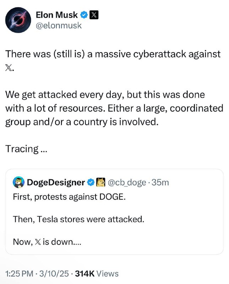Select the DogeDesigner display name
The height and width of the screenshot is (284, 229).
click(56, 182)
